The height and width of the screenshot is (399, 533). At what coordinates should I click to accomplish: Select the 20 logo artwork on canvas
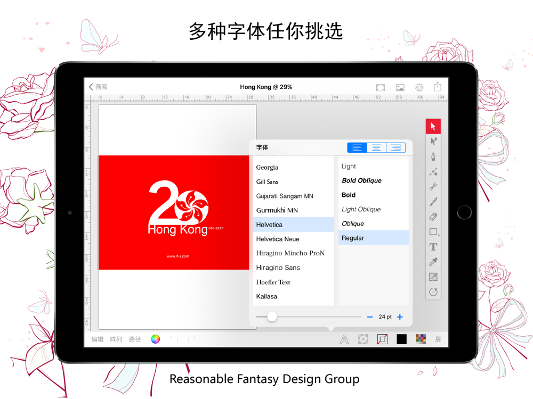pyautogui.click(x=179, y=202)
